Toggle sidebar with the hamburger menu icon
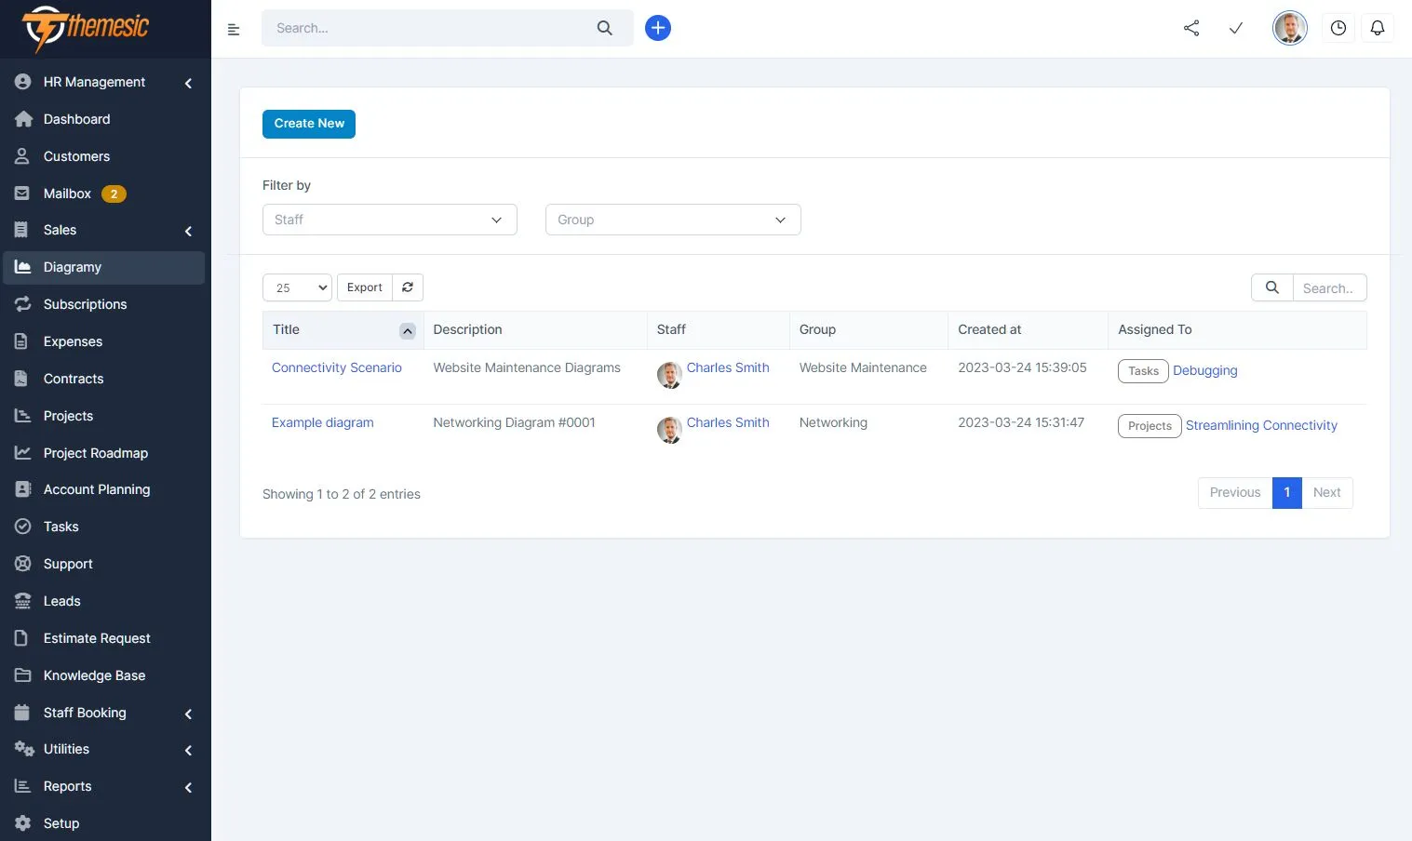The image size is (1412, 841). (234, 30)
